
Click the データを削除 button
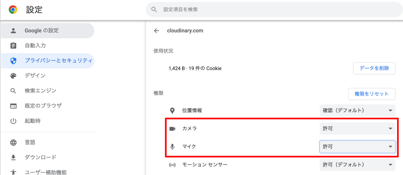[374, 68]
